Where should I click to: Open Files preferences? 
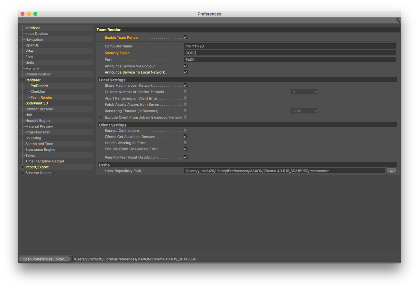(29, 57)
